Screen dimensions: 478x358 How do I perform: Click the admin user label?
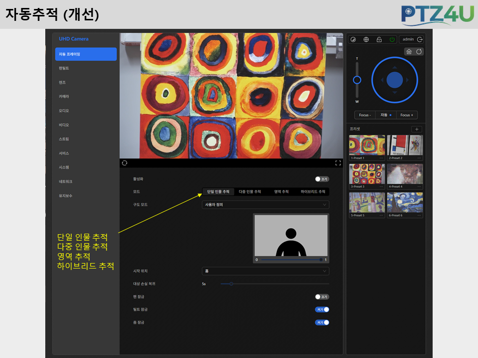point(408,39)
